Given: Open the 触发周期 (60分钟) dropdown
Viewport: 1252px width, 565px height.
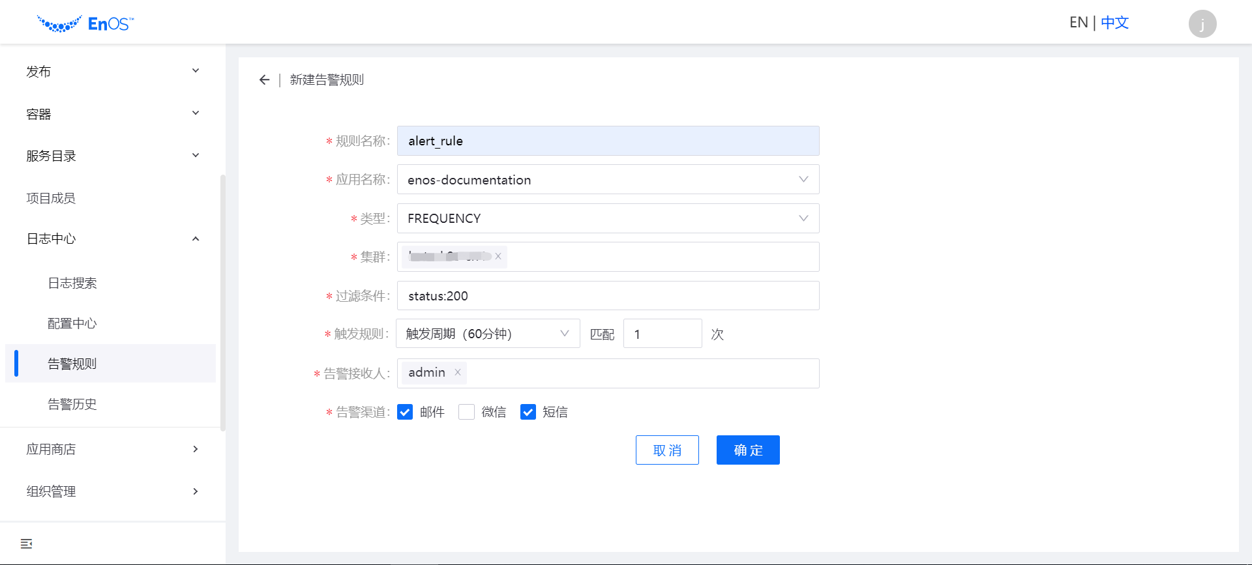Looking at the screenshot, I should click(x=487, y=334).
